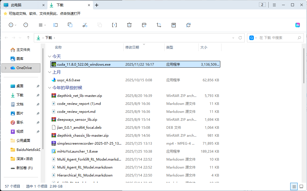Viewport: 307px width, 191px height.
Task: Open 文档 in sidebar
Action: pyautogui.click(x=17, y=104)
